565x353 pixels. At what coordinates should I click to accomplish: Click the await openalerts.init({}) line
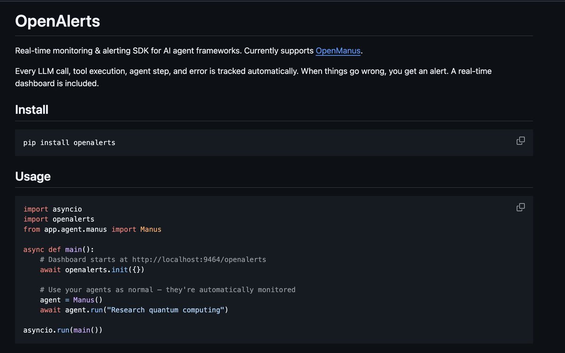click(x=92, y=270)
